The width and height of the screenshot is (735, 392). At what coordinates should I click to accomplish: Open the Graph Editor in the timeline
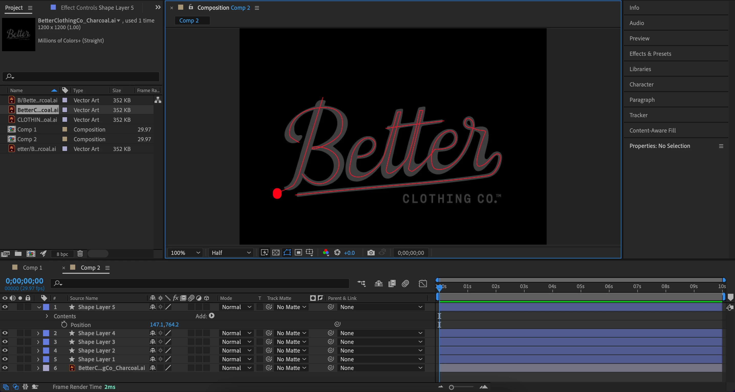click(423, 283)
